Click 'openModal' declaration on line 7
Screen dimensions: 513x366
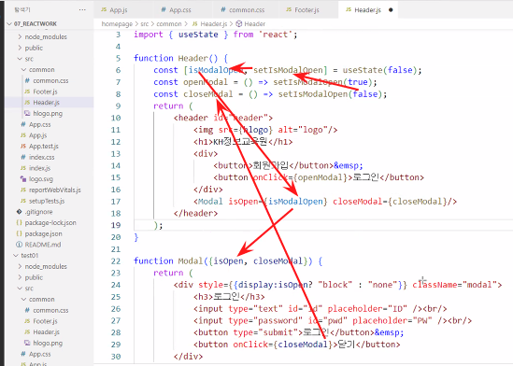tap(206, 82)
